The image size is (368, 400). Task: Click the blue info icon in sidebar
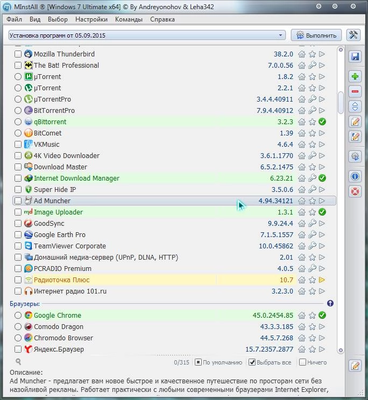(355, 176)
